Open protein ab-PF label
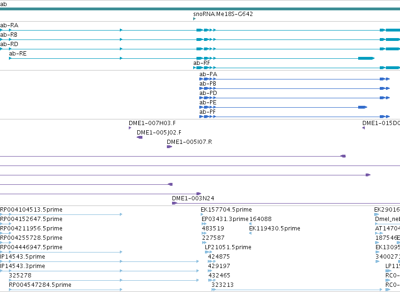The image size is (400, 292). pyautogui.click(x=207, y=112)
